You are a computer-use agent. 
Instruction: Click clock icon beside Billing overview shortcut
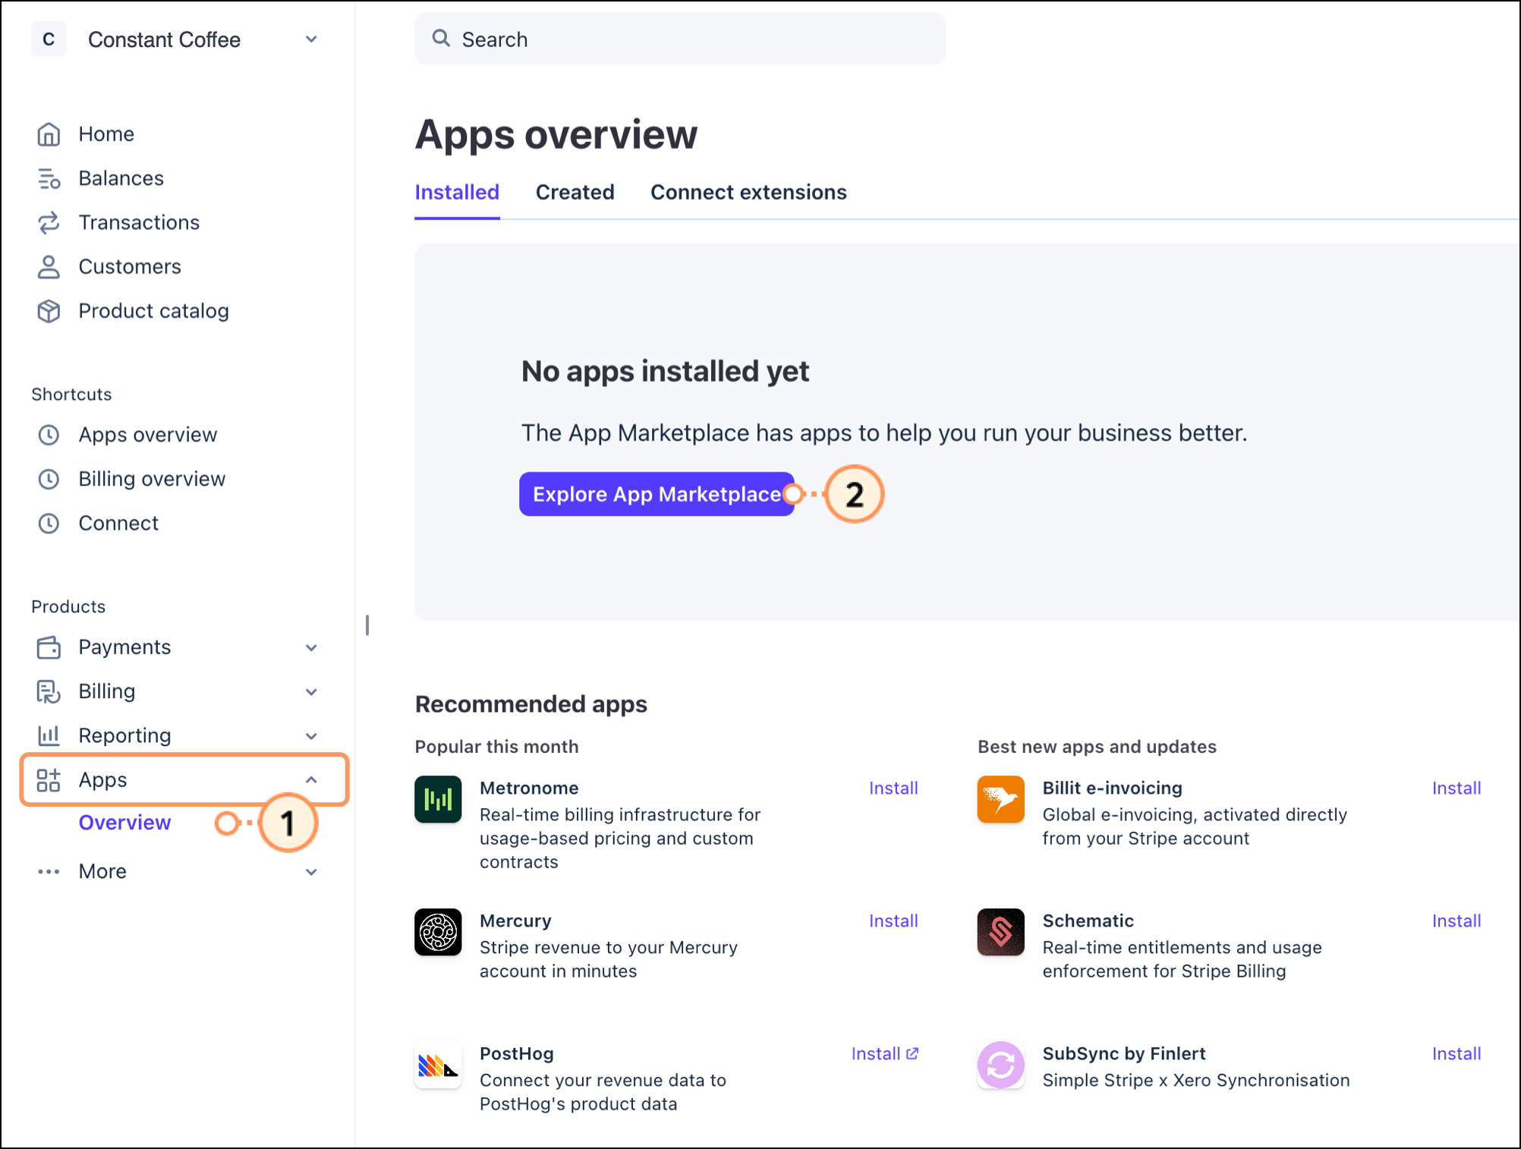(x=49, y=479)
